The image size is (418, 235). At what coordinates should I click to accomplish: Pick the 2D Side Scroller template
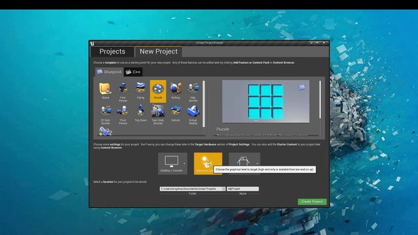click(106, 114)
